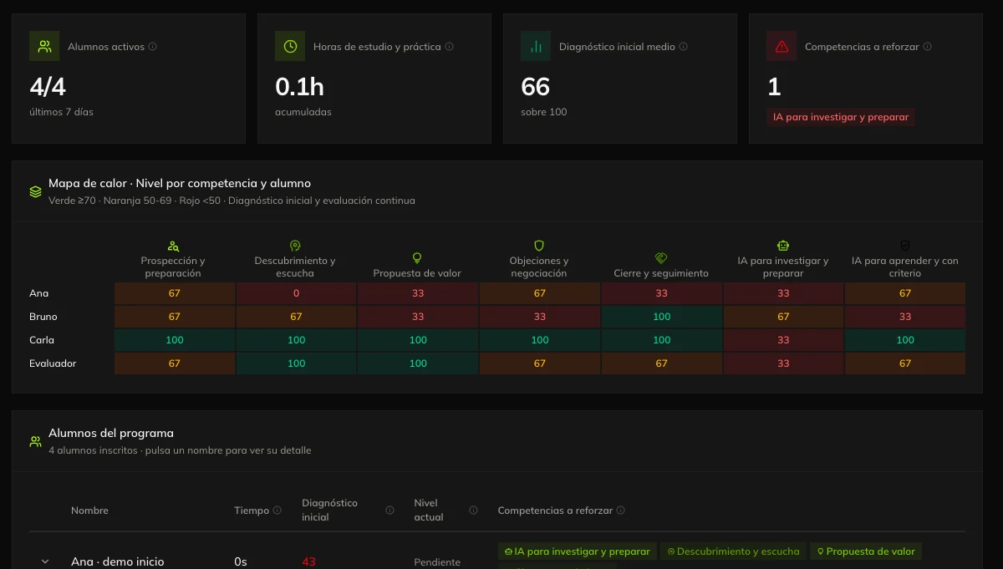Viewport: 1003px width, 569px height.
Task: Select the Cierre y seguimiento column header
Action: (x=661, y=273)
